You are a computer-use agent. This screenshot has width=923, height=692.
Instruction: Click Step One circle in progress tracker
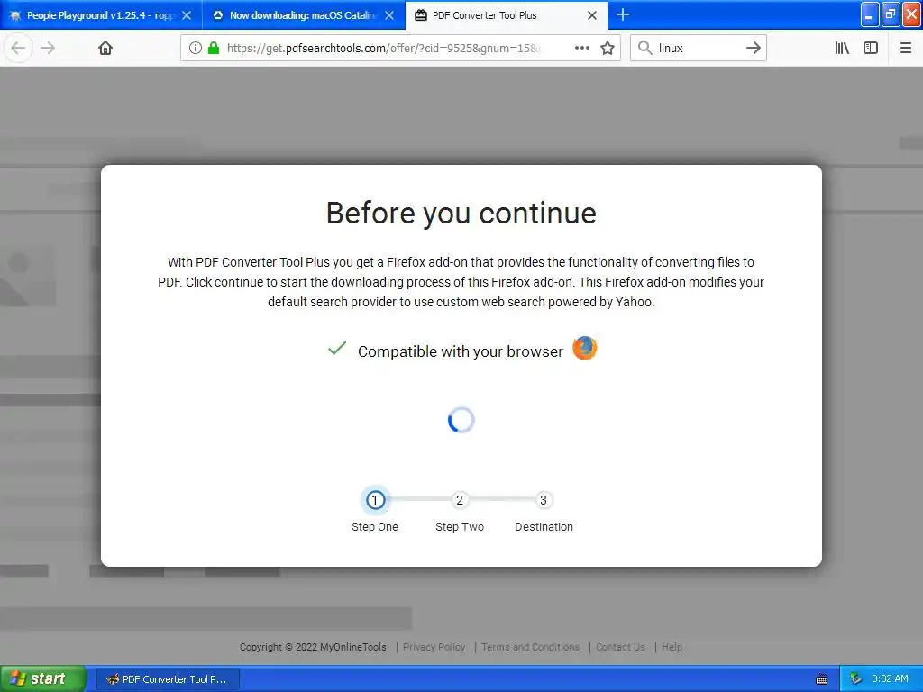pyautogui.click(x=375, y=500)
